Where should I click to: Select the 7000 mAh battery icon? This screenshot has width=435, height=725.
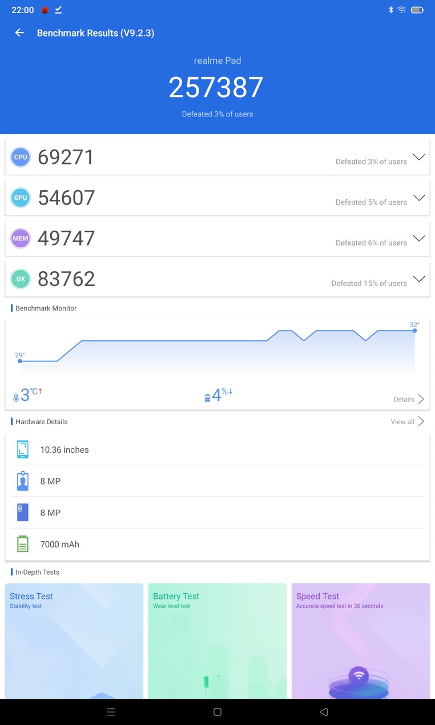click(x=22, y=543)
